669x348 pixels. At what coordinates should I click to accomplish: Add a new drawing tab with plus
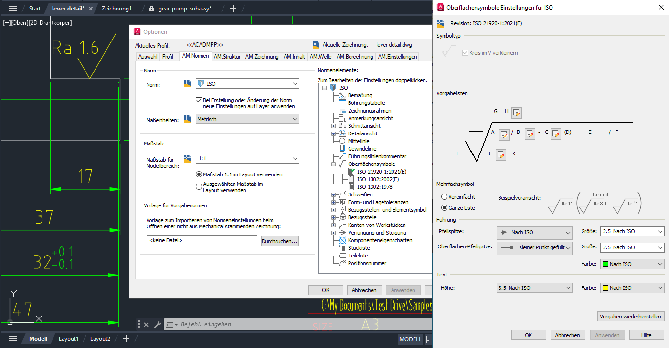(233, 9)
